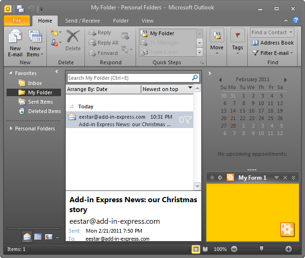
Task: Click the Meeting reply icon
Action: pos(125,36)
